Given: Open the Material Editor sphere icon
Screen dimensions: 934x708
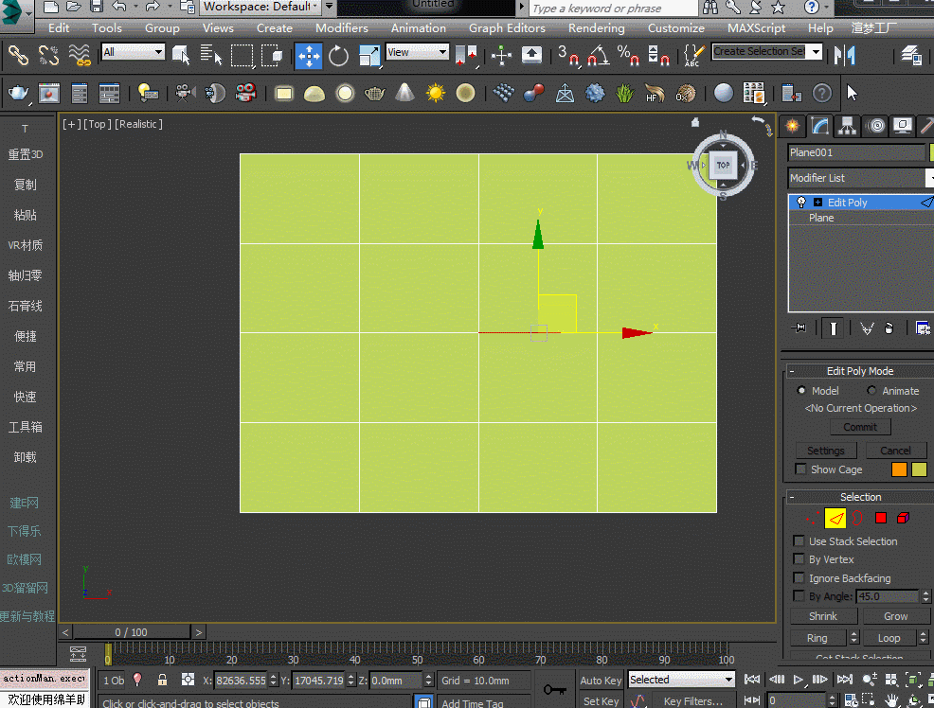Looking at the screenshot, I should pos(724,93).
